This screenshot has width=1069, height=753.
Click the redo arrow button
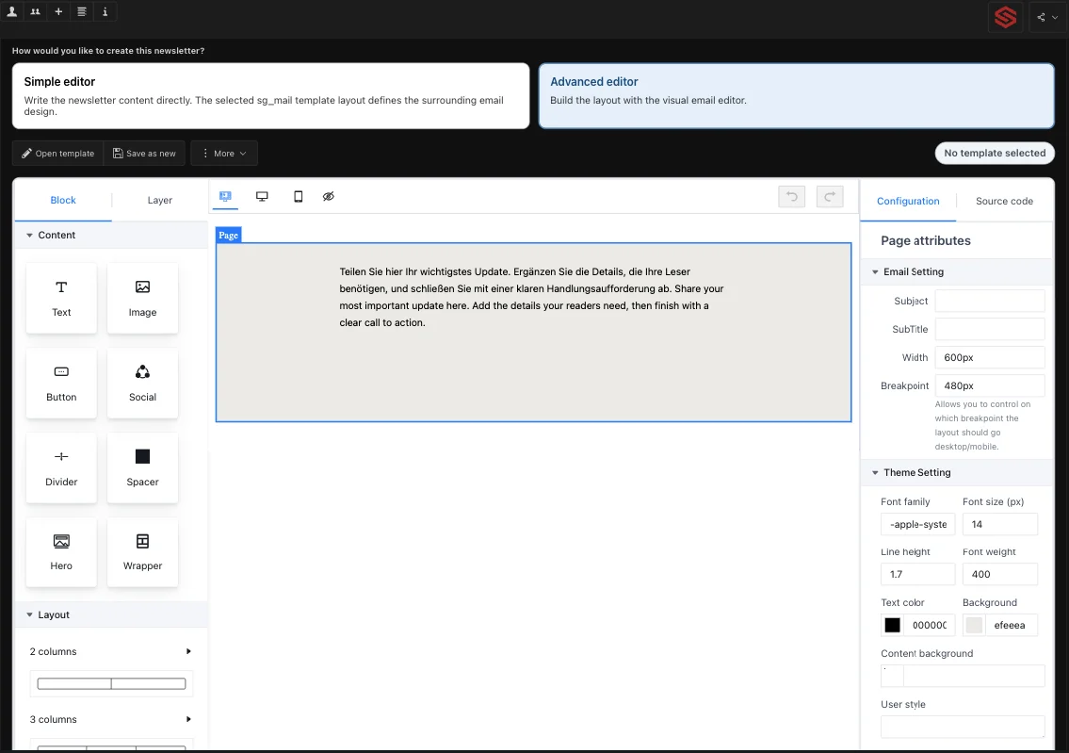(x=830, y=196)
